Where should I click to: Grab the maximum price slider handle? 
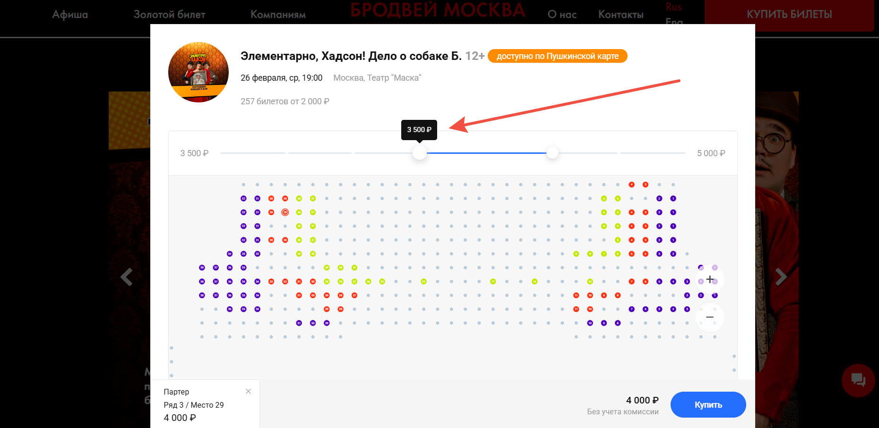(552, 153)
